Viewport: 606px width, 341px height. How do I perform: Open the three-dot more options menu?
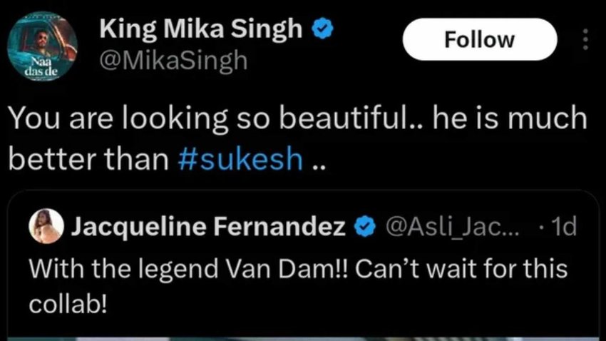point(586,39)
